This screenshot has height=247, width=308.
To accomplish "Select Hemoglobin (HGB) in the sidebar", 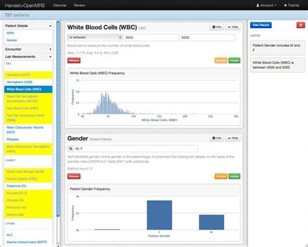I will [28, 82].
